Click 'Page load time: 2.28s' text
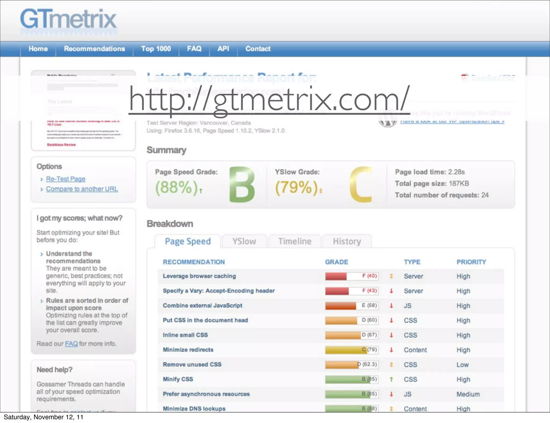This screenshot has width=550, height=423. tap(430, 172)
